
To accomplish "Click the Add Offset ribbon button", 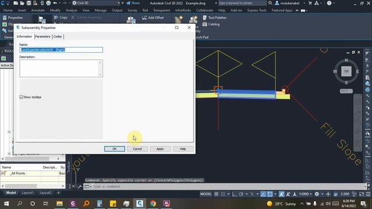I will point(153,17).
